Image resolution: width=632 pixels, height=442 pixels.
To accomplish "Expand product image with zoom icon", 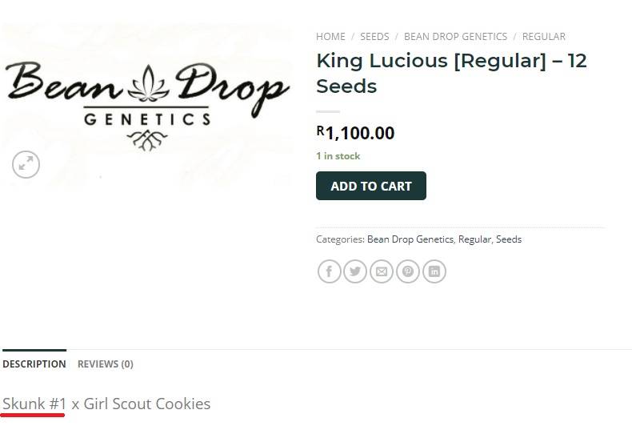I will click(26, 164).
